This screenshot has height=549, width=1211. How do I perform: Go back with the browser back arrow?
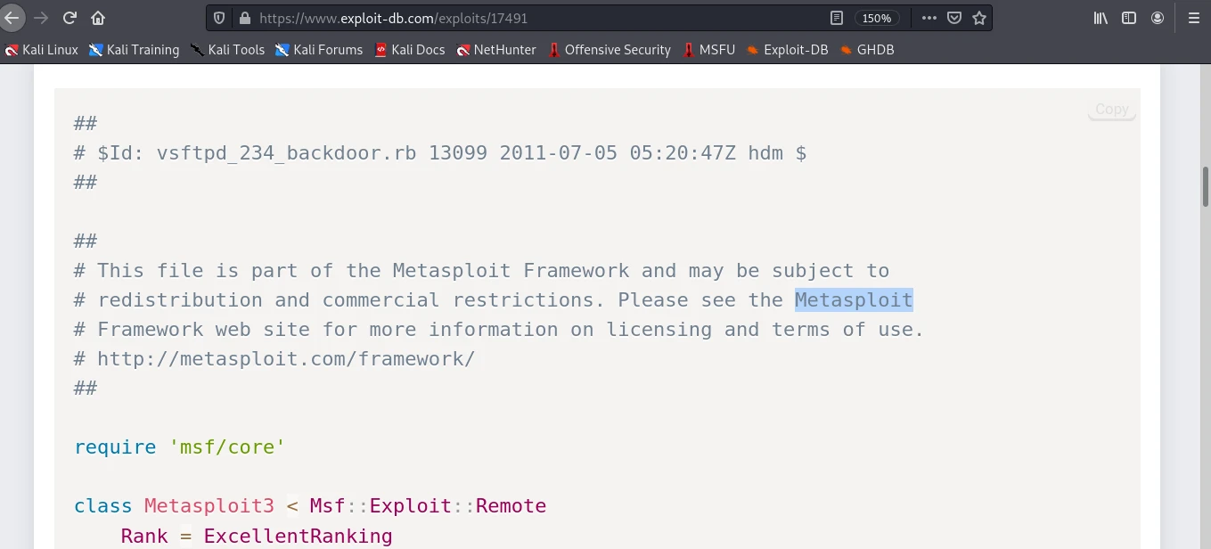click(12, 18)
